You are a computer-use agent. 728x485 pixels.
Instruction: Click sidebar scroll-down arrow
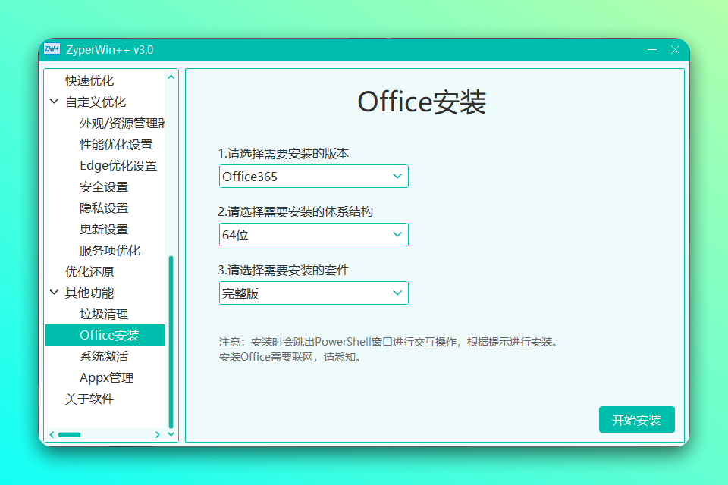coord(171,434)
